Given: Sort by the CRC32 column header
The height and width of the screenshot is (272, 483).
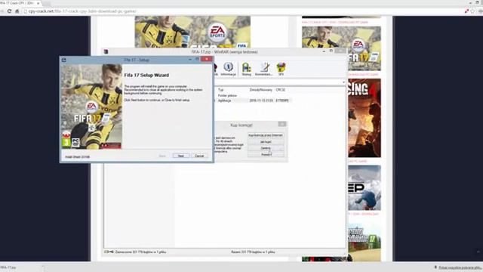Looking at the screenshot, I should pos(281,90).
